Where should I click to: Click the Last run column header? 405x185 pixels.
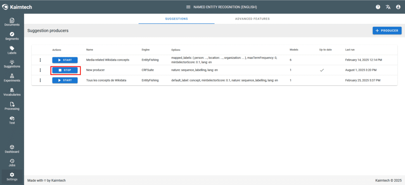pyautogui.click(x=350, y=50)
